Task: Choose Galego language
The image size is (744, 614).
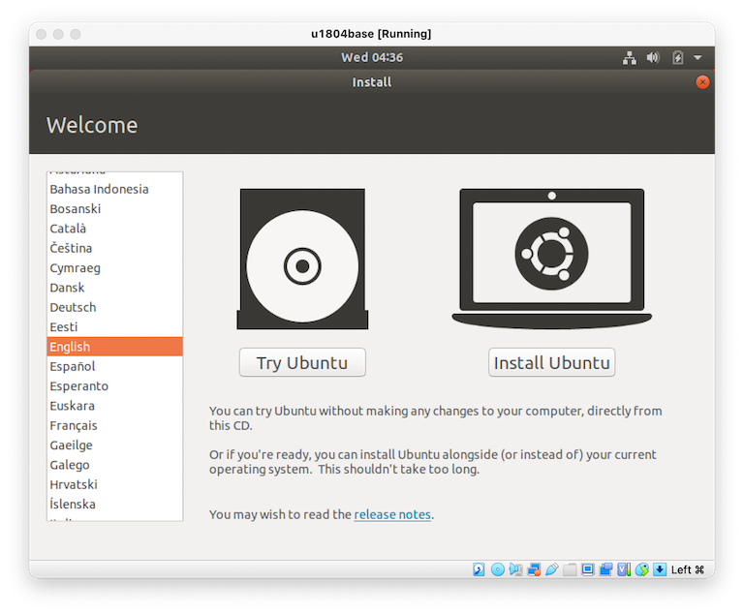Action: pos(115,465)
